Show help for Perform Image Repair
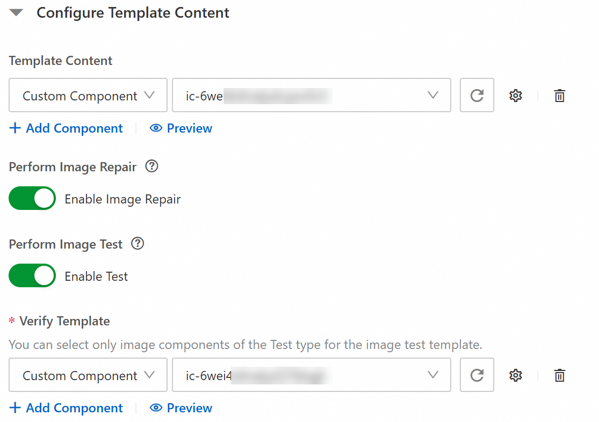599x422 pixels. [x=152, y=167]
